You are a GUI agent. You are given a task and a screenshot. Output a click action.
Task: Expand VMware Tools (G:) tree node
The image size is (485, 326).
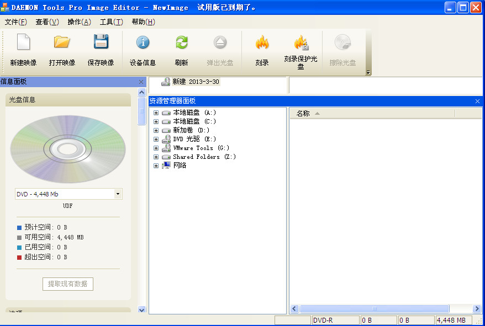click(x=156, y=148)
